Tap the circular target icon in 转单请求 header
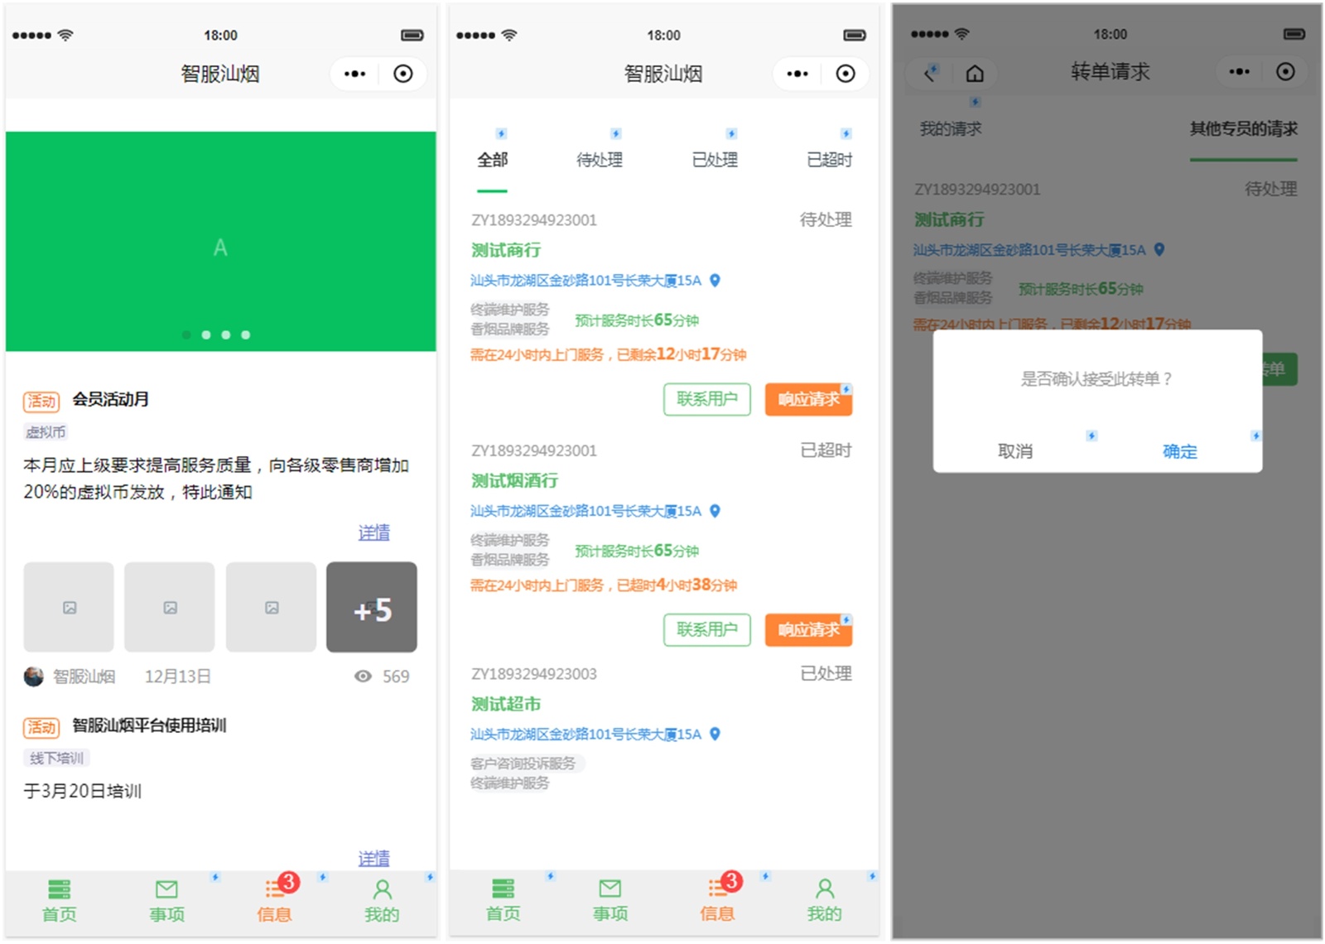Image resolution: width=1325 pixels, height=944 pixels. (1285, 72)
